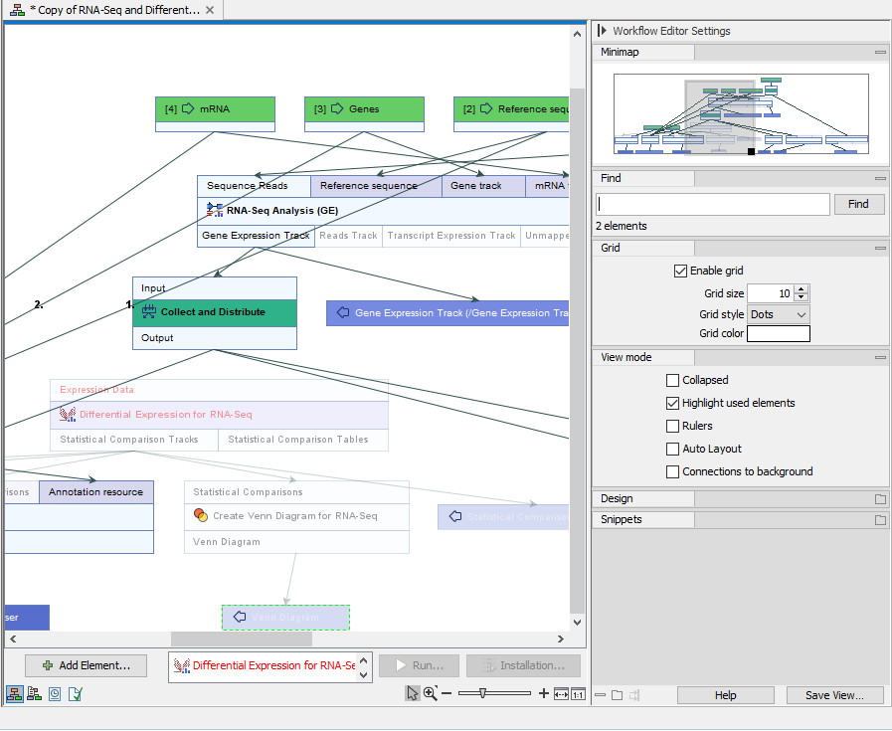Uncheck Highlight used elements
Viewport: 892px width, 731px height.
[x=672, y=403]
